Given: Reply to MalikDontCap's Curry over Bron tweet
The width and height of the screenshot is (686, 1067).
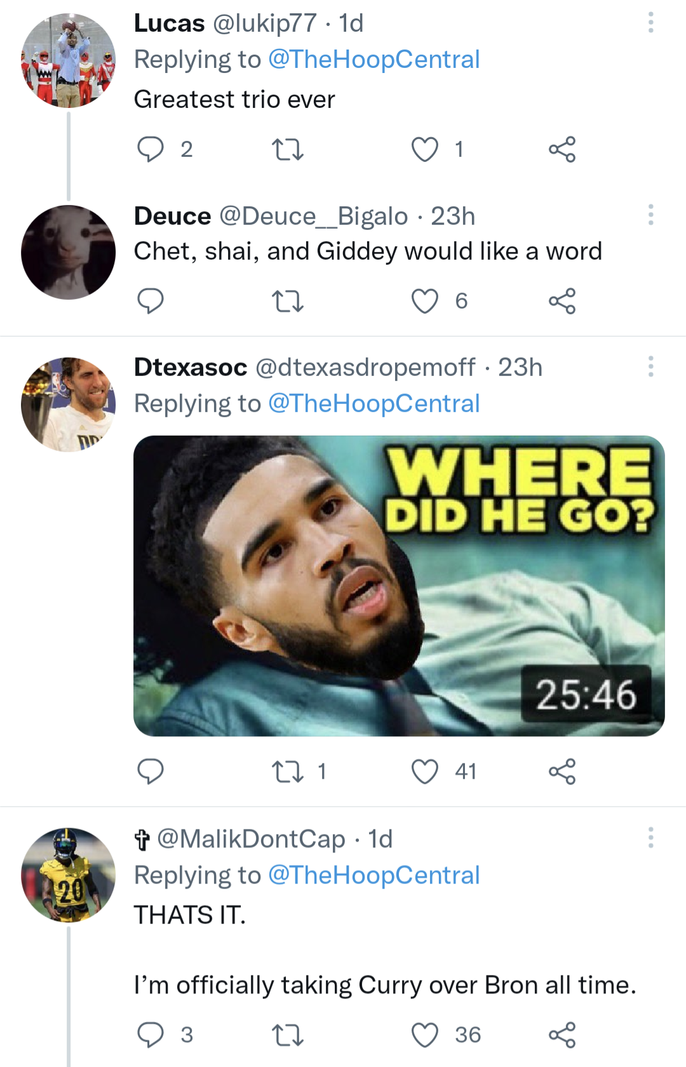Looking at the screenshot, I should (x=151, y=1035).
